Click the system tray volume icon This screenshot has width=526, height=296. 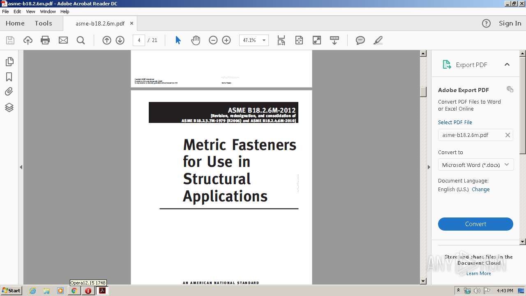click(477, 291)
